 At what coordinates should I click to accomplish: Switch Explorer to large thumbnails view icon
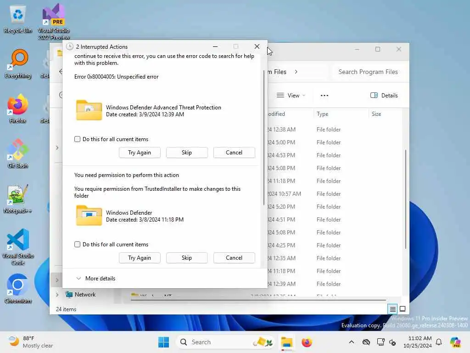[403, 309]
